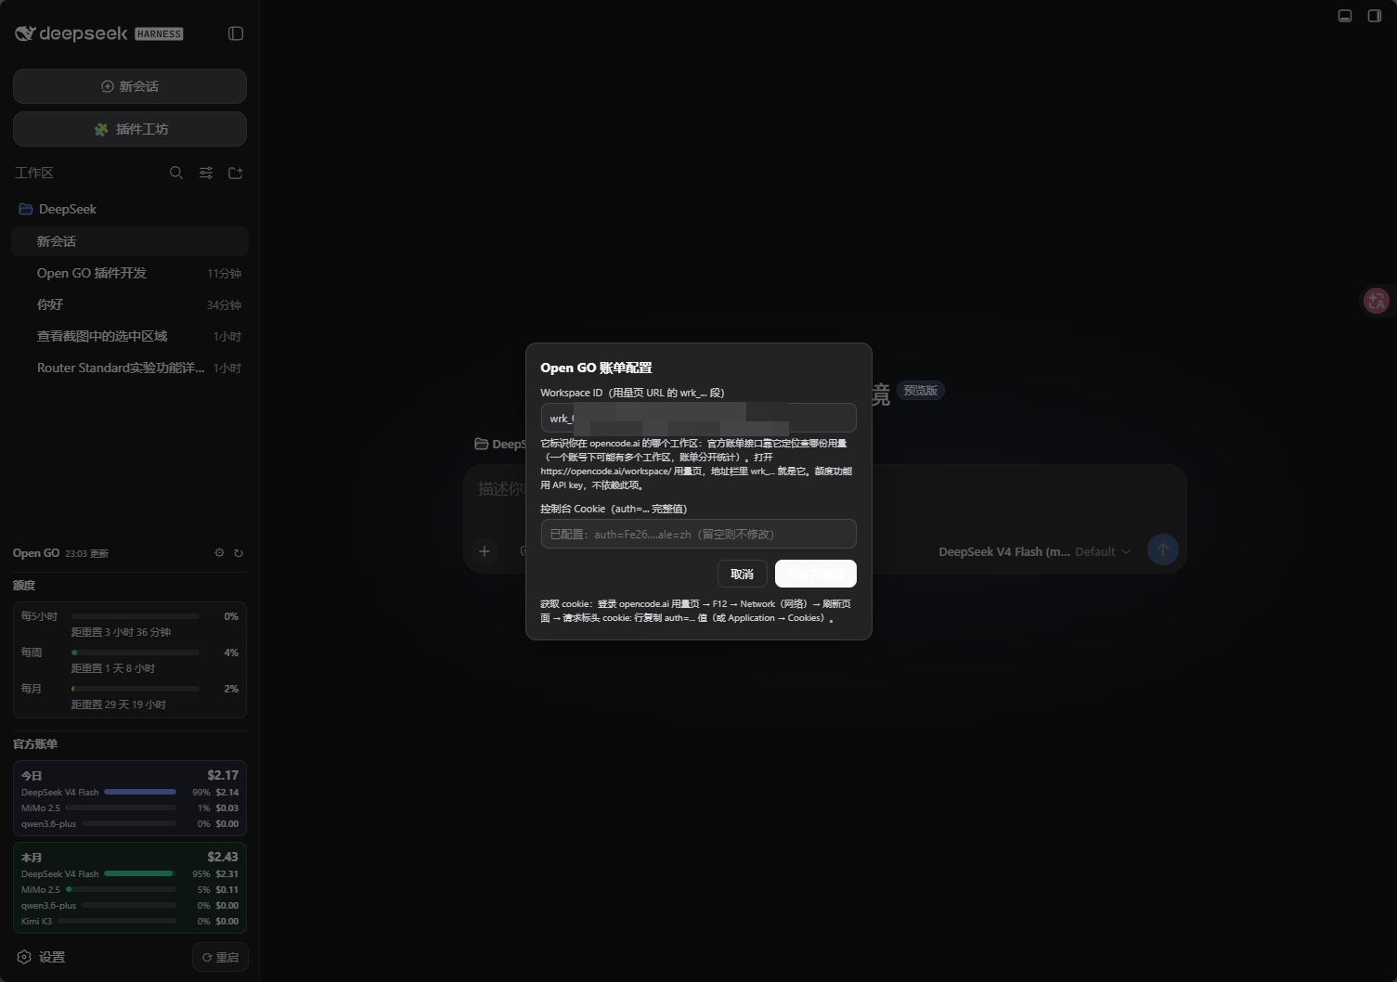1397x982 pixels.
Task: Click the '距重置 1 天 8 小时' text
Action: [113, 668]
